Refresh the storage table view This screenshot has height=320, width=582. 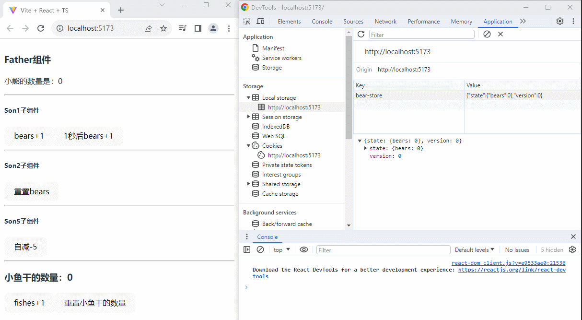coord(361,35)
